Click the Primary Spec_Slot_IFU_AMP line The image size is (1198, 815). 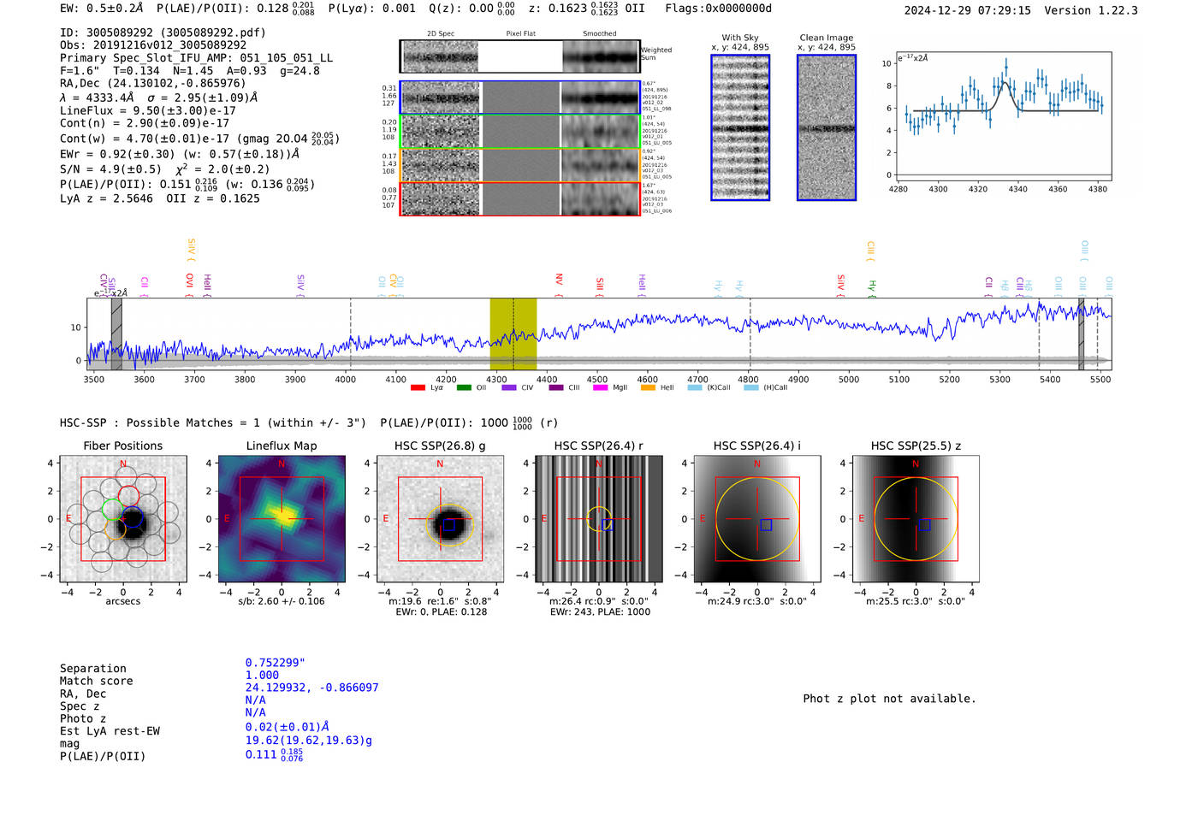tap(197, 58)
